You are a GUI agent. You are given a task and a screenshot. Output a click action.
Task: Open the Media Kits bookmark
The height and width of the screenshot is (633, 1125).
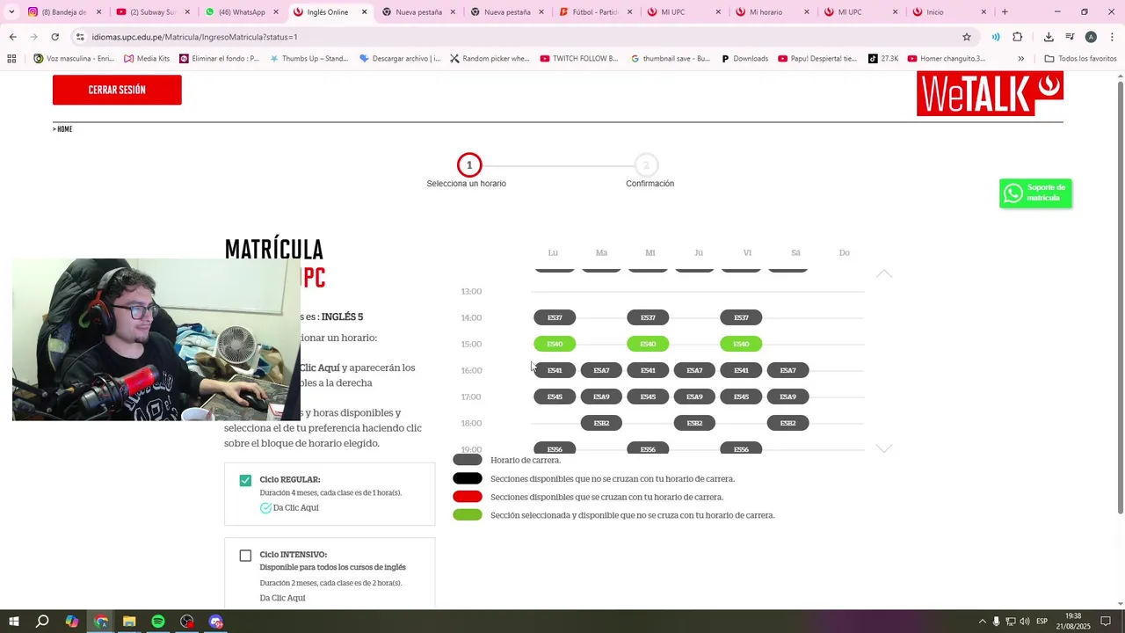(x=147, y=59)
